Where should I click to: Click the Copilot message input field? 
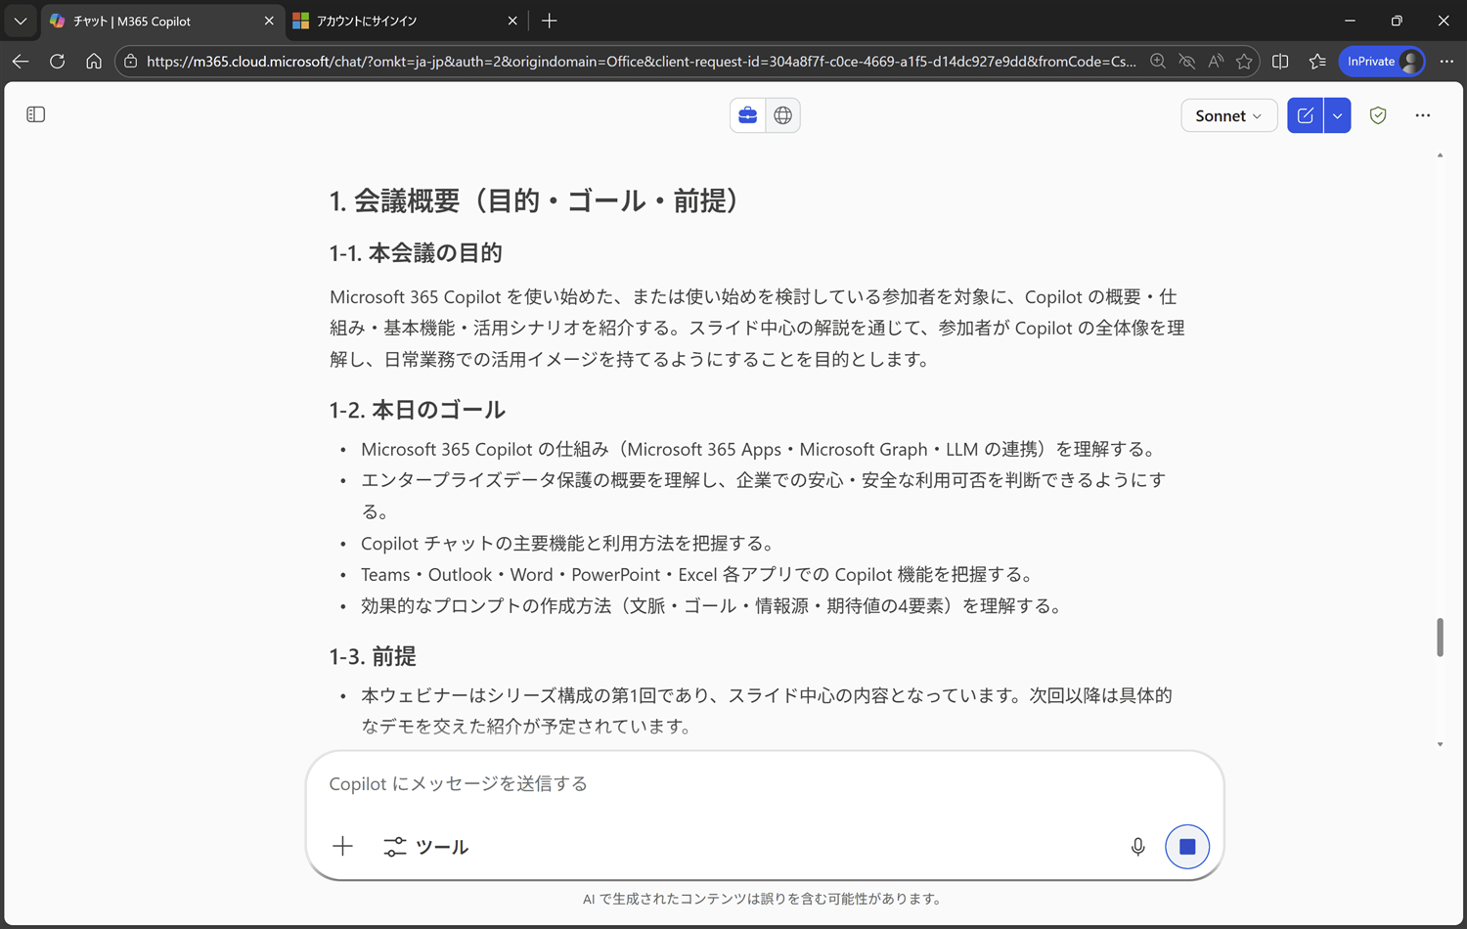tap(685, 783)
